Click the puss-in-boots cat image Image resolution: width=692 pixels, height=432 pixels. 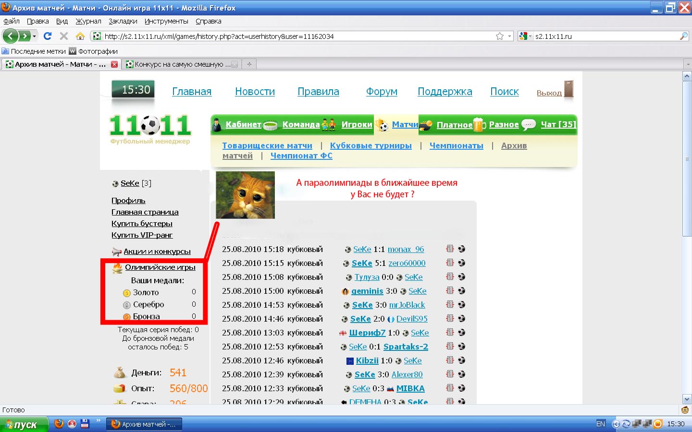pos(245,195)
